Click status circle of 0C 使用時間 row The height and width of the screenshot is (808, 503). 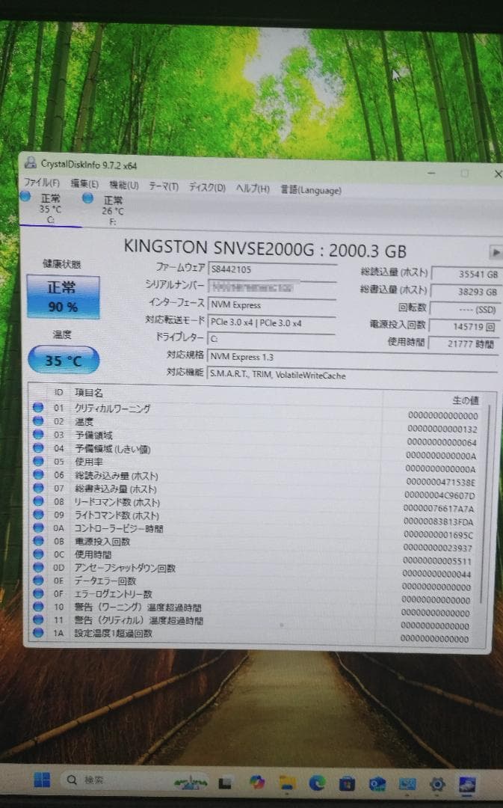37,554
